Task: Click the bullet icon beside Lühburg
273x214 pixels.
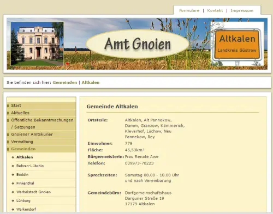Action: click(x=13, y=201)
